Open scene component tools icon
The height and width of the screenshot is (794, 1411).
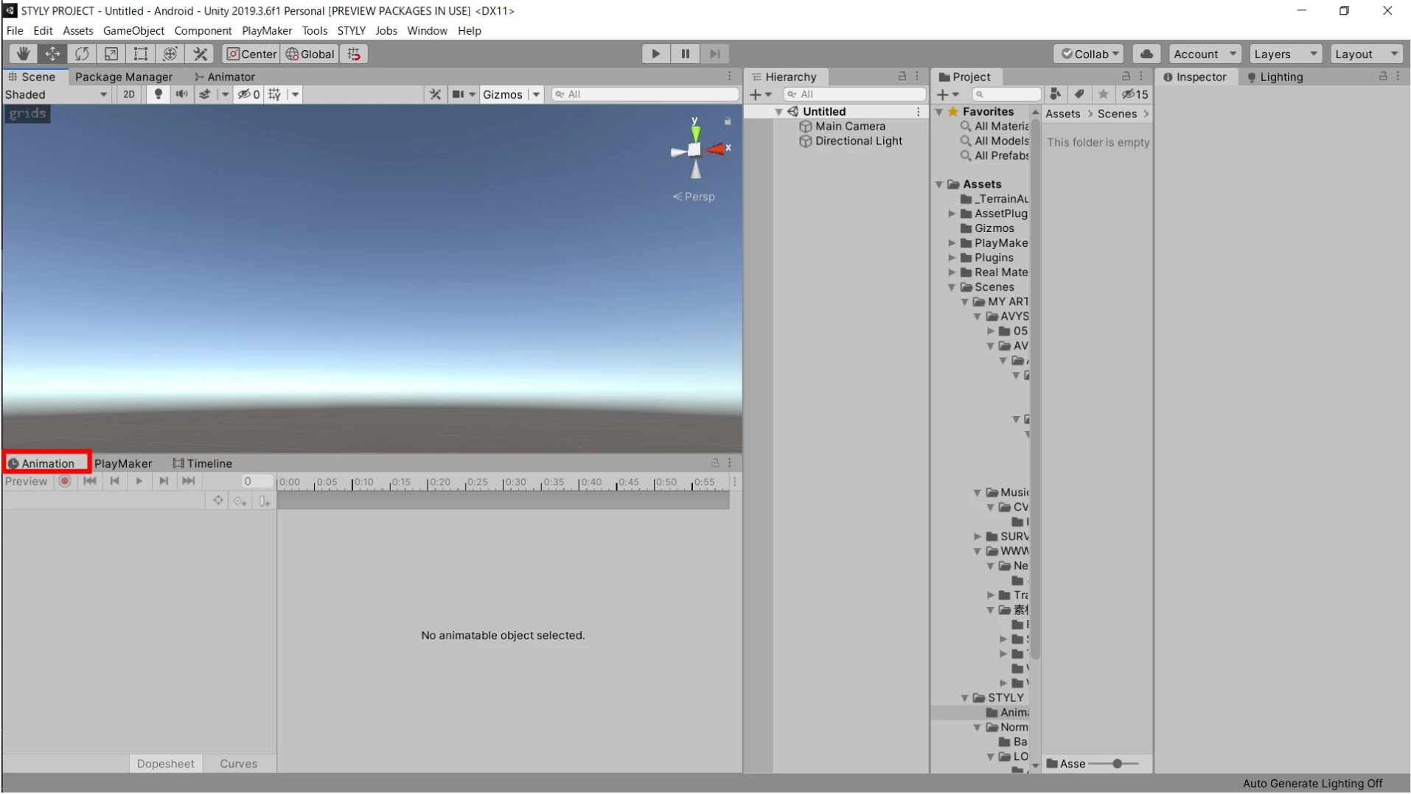436,94
